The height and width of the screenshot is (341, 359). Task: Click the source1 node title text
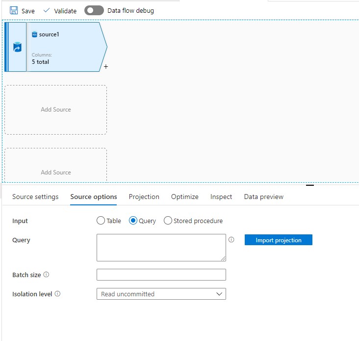(x=49, y=34)
